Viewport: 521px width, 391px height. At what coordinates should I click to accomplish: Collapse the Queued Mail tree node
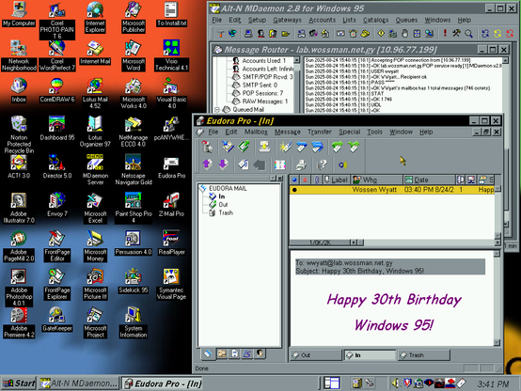click(x=217, y=109)
